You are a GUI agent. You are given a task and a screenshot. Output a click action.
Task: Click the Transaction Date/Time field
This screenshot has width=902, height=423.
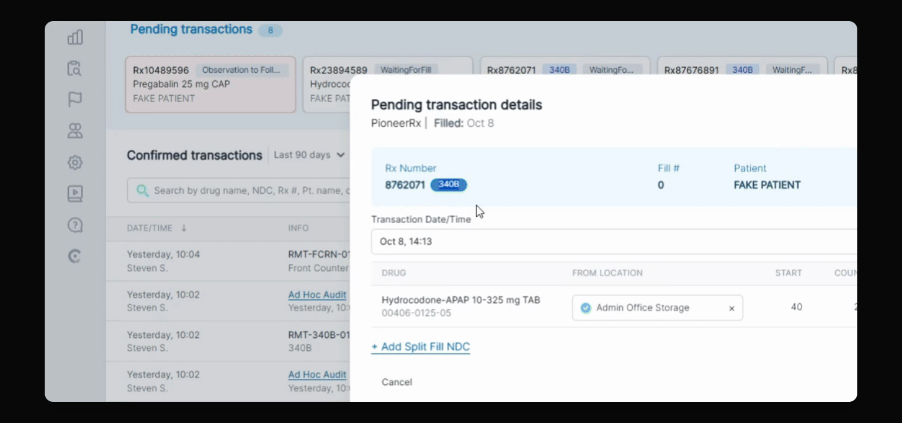pos(614,241)
